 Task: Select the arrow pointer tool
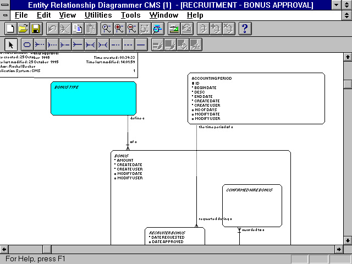click(x=11, y=45)
